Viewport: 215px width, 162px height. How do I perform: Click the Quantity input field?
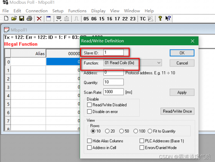(113, 82)
